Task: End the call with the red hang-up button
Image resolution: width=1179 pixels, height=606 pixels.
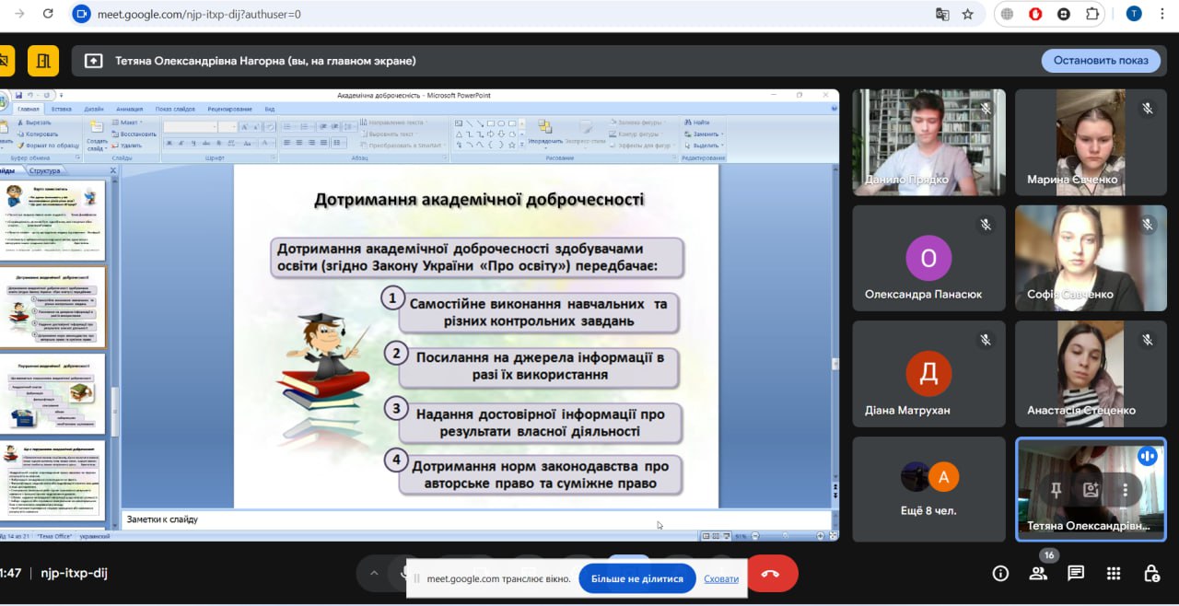Action: click(771, 574)
